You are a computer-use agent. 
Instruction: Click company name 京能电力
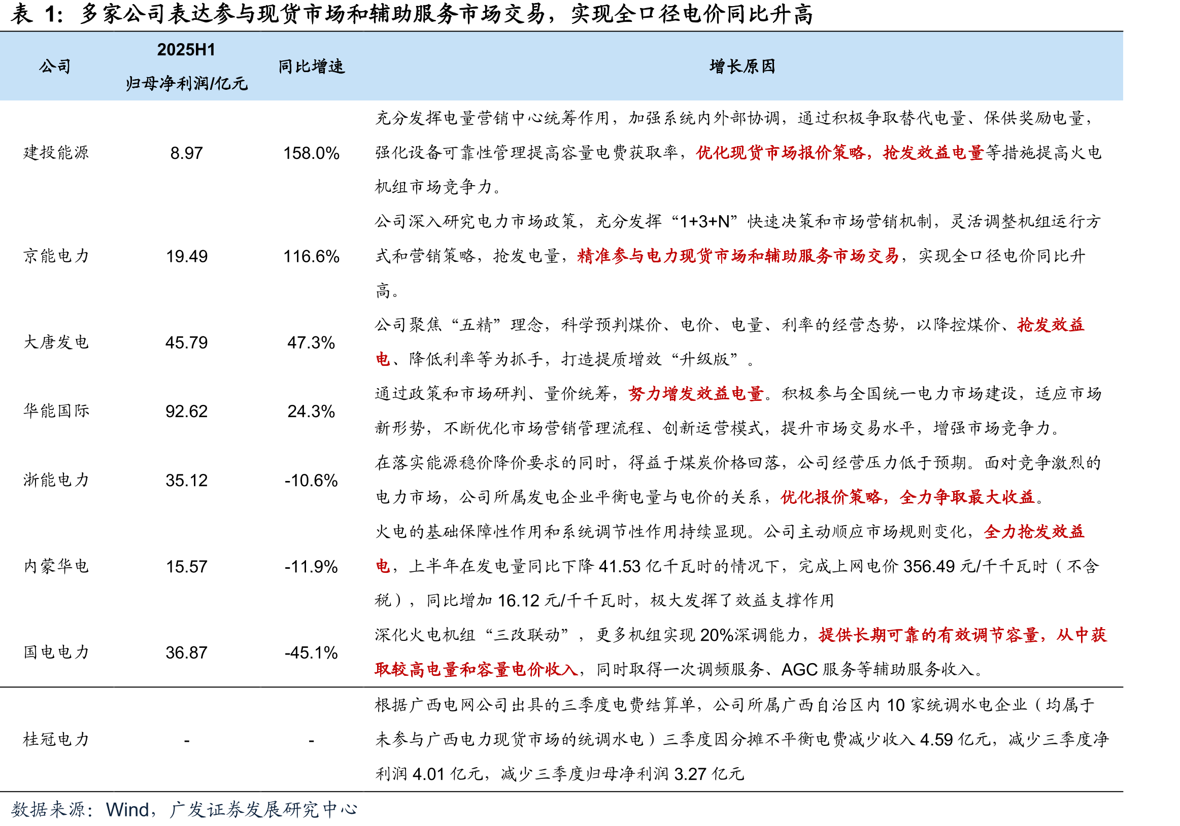[x=56, y=256]
